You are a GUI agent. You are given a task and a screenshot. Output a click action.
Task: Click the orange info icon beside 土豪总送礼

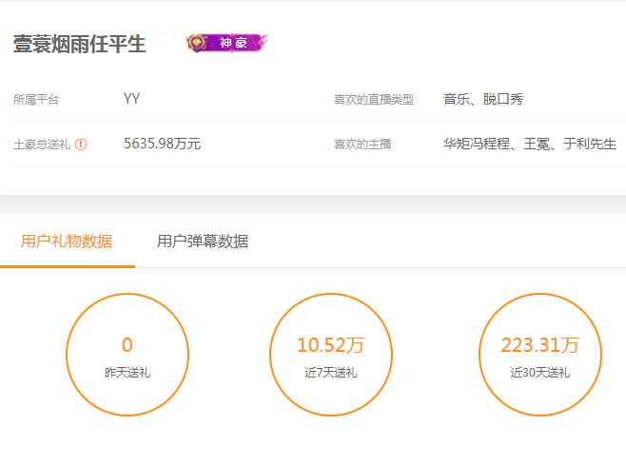pos(81,145)
